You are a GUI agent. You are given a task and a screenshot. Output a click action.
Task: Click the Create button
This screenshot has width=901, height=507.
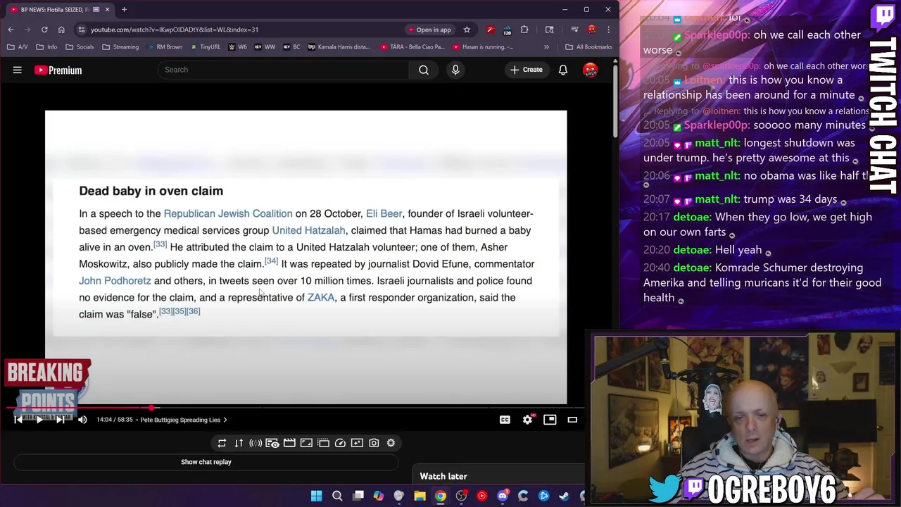tap(527, 70)
